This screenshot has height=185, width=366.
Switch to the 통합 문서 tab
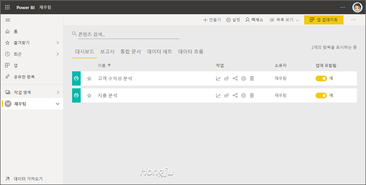pyautogui.click(x=131, y=52)
